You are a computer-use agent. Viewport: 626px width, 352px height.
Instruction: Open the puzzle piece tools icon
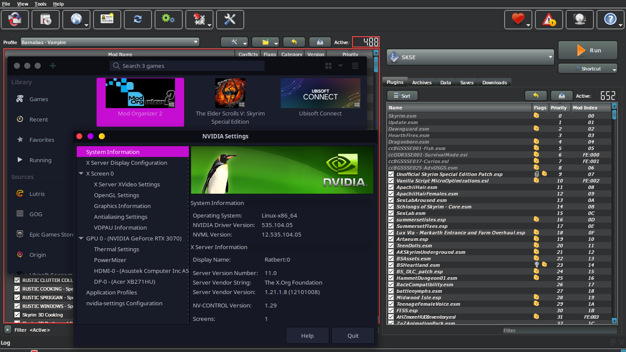[x=199, y=19]
